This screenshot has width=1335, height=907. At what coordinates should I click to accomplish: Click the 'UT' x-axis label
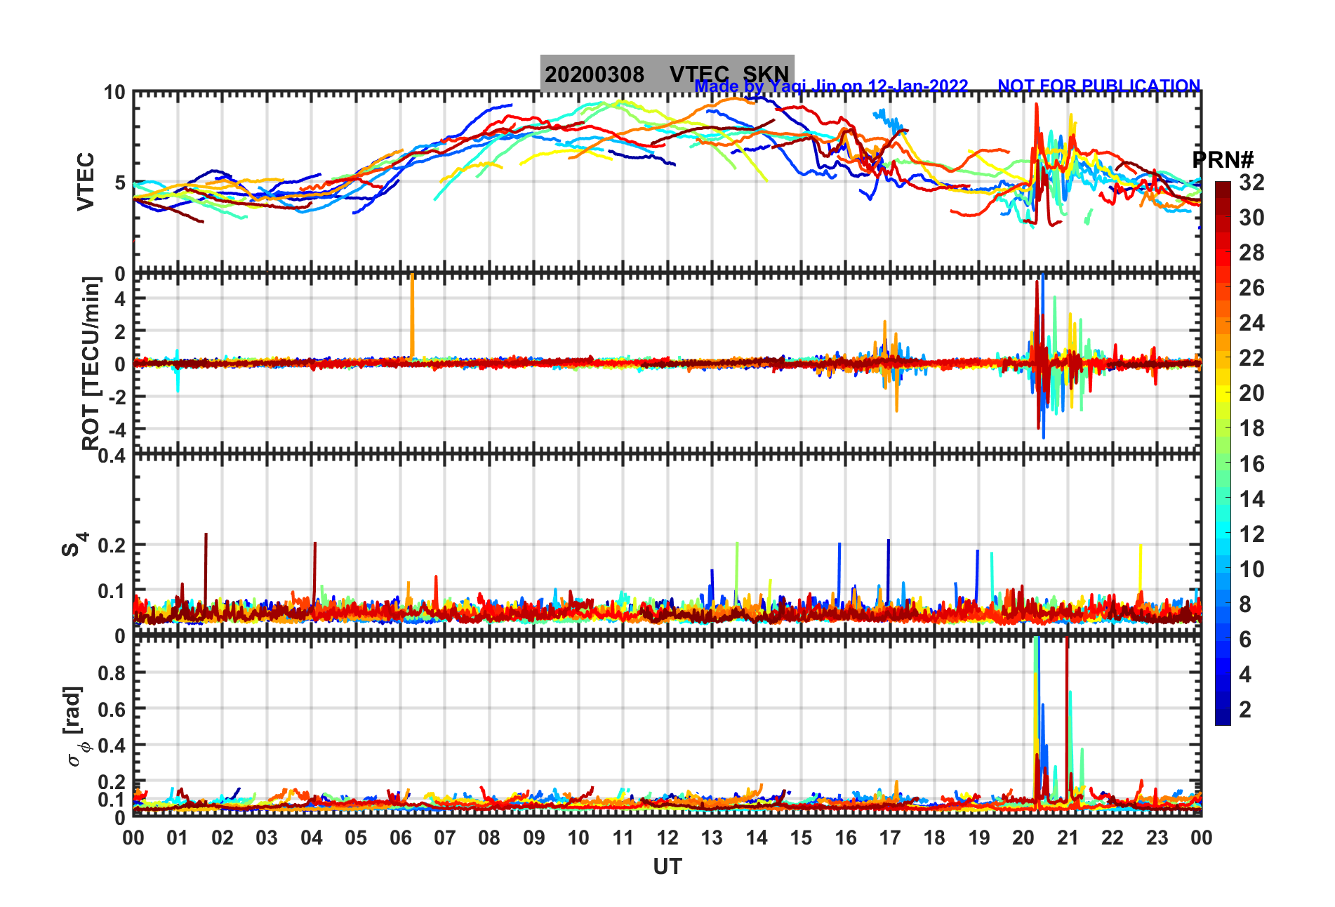click(x=667, y=866)
